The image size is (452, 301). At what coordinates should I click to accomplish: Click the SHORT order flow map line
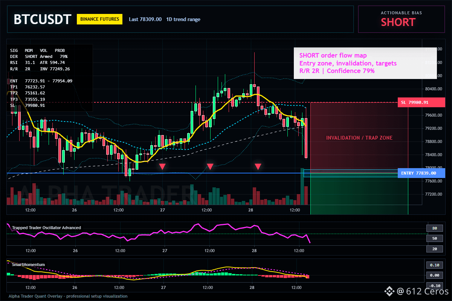click(333, 55)
